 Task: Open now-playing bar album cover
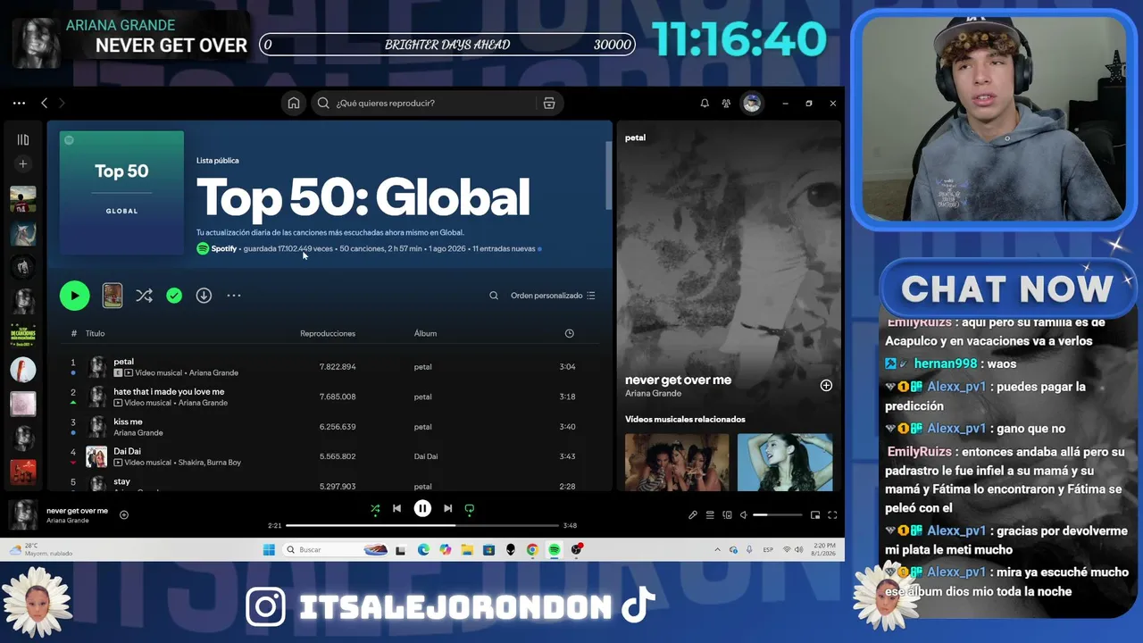(x=22, y=514)
